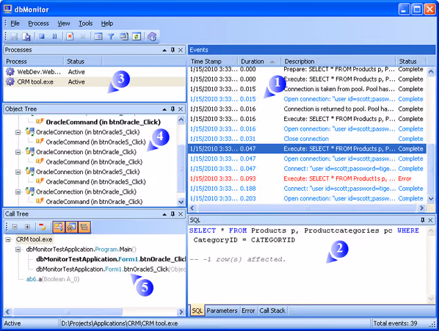Collapse all nodes via Call Tree minus button
439x331 pixels.
coord(15,227)
